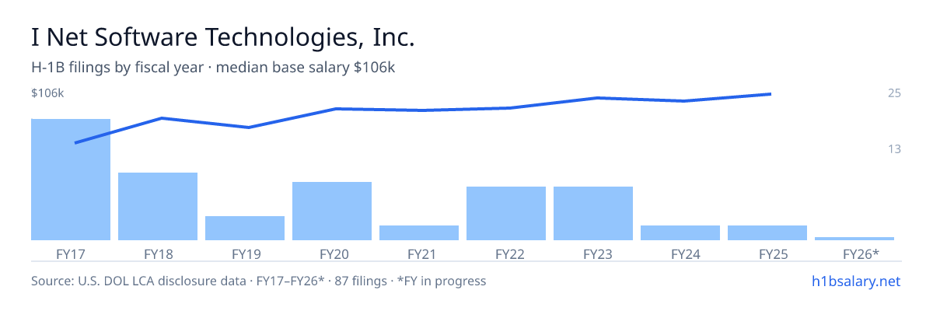Click the FY25 filings bar
The height and width of the screenshot is (311, 933).
767,232
